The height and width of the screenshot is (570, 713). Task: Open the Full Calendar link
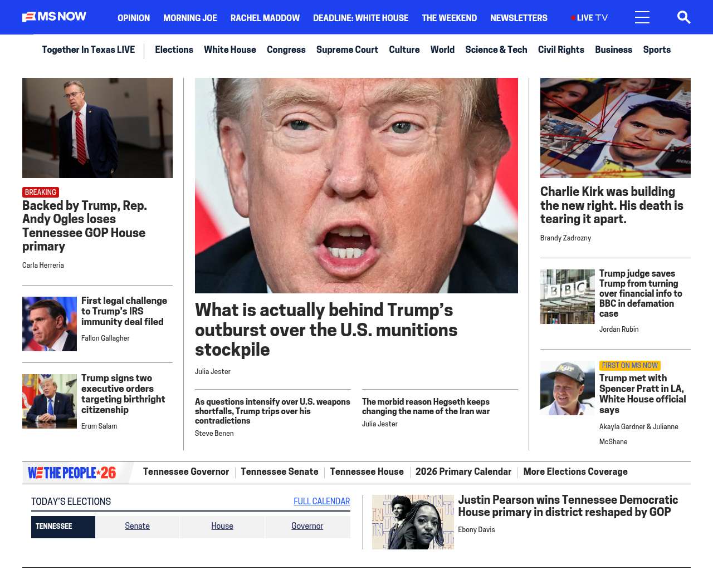point(322,502)
